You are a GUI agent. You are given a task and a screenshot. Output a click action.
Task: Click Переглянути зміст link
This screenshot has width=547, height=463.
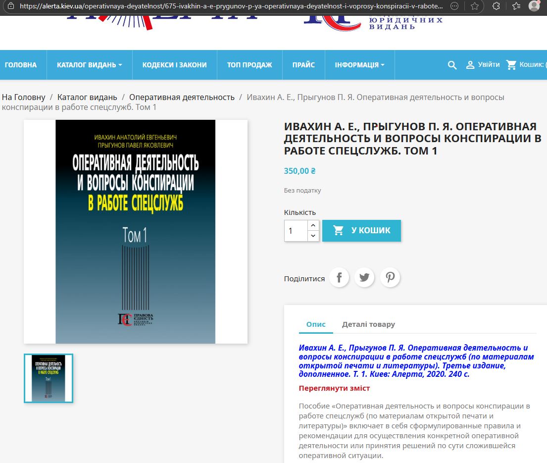pyautogui.click(x=334, y=388)
